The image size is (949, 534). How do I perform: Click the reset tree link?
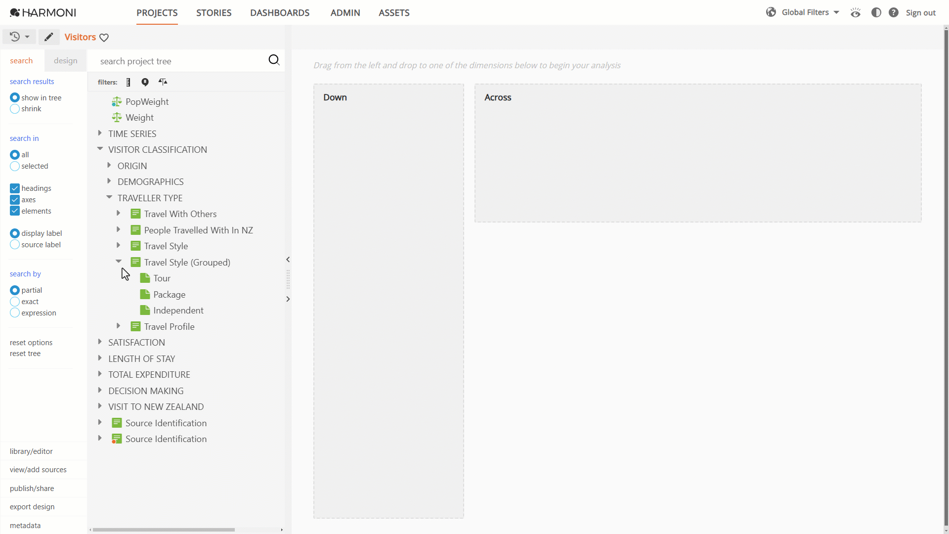click(x=25, y=354)
